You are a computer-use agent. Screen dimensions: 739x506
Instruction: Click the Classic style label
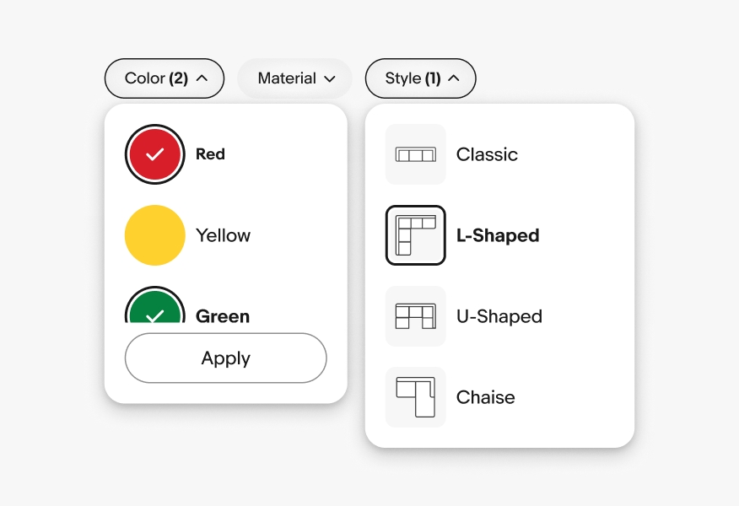pos(487,154)
